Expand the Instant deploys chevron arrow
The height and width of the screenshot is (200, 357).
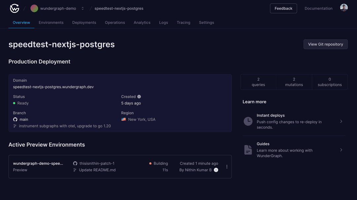(341, 121)
